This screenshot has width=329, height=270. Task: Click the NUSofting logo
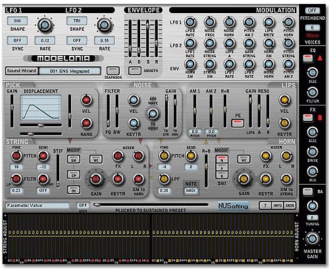coord(234,206)
